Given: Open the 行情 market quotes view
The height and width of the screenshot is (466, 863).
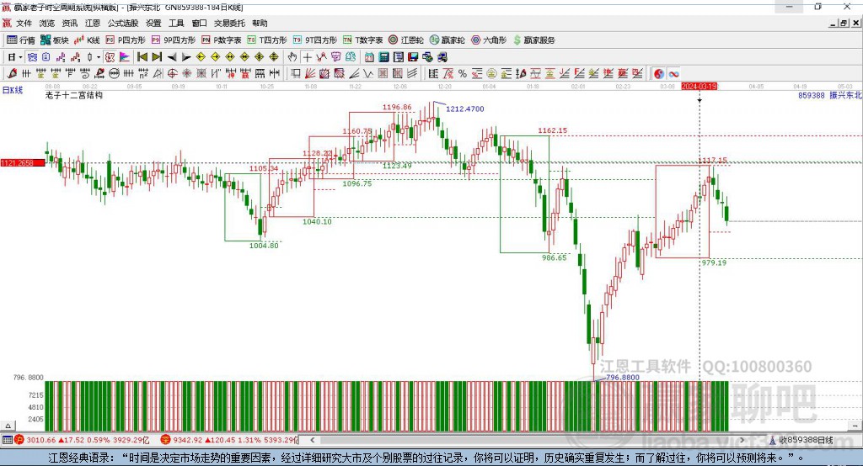Looking at the screenshot, I should tap(21, 40).
